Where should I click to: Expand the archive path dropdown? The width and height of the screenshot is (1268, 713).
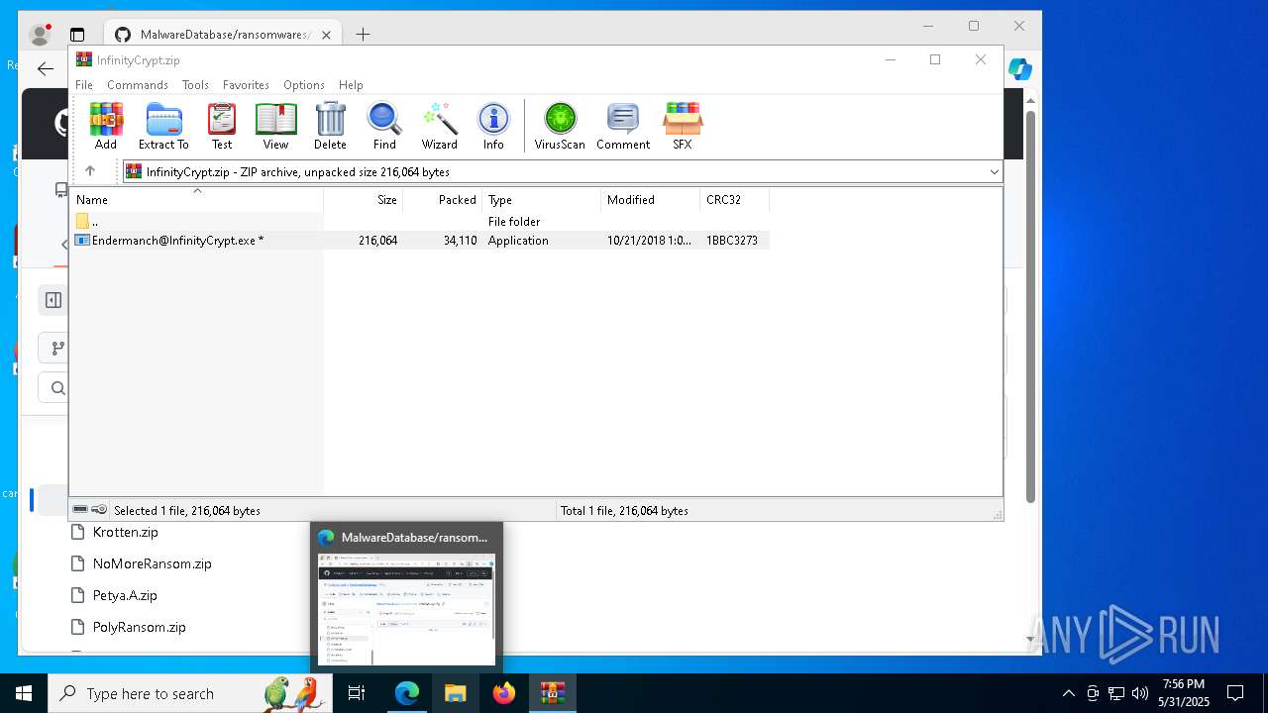pyautogui.click(x=994, y=171)
